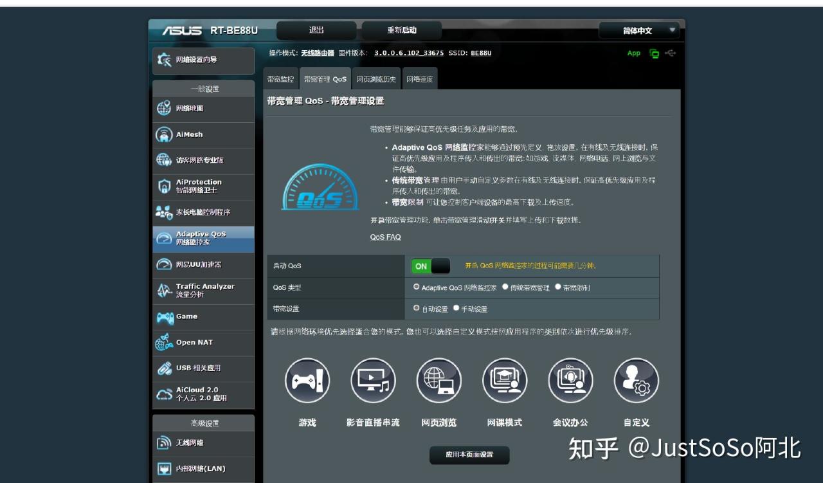
Task: Click the Game controller sidebar icon
Action: click(165, 317)
